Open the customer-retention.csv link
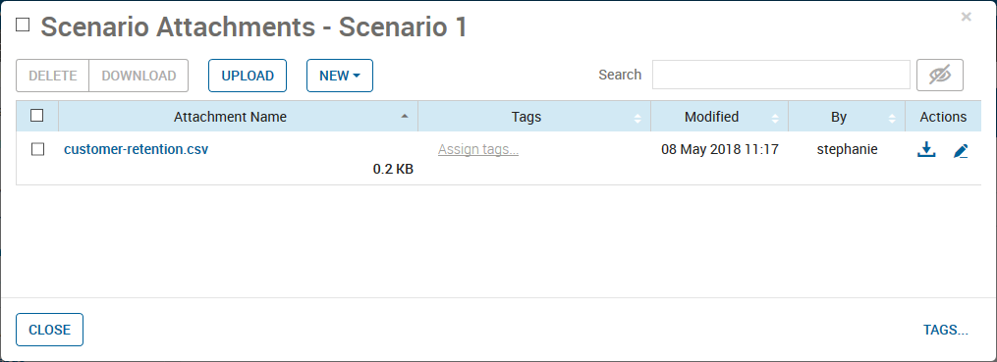997x362 pixels. [x=137, y=150]
